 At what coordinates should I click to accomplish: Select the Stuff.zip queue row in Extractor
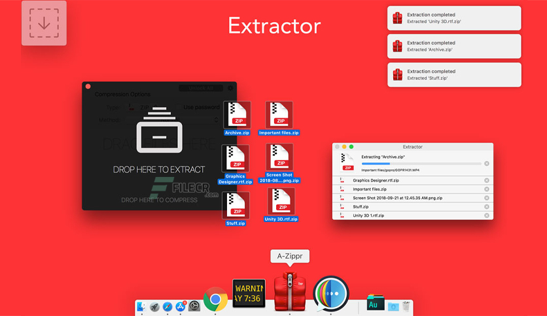coord(413,207)
